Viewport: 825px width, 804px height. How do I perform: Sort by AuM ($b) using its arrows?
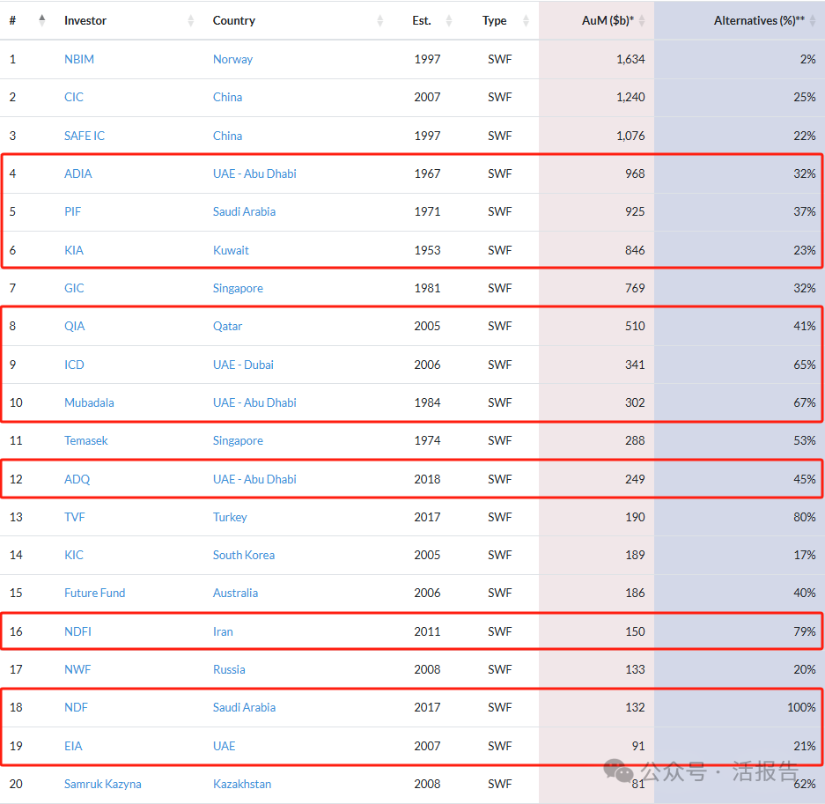[641, 20]
